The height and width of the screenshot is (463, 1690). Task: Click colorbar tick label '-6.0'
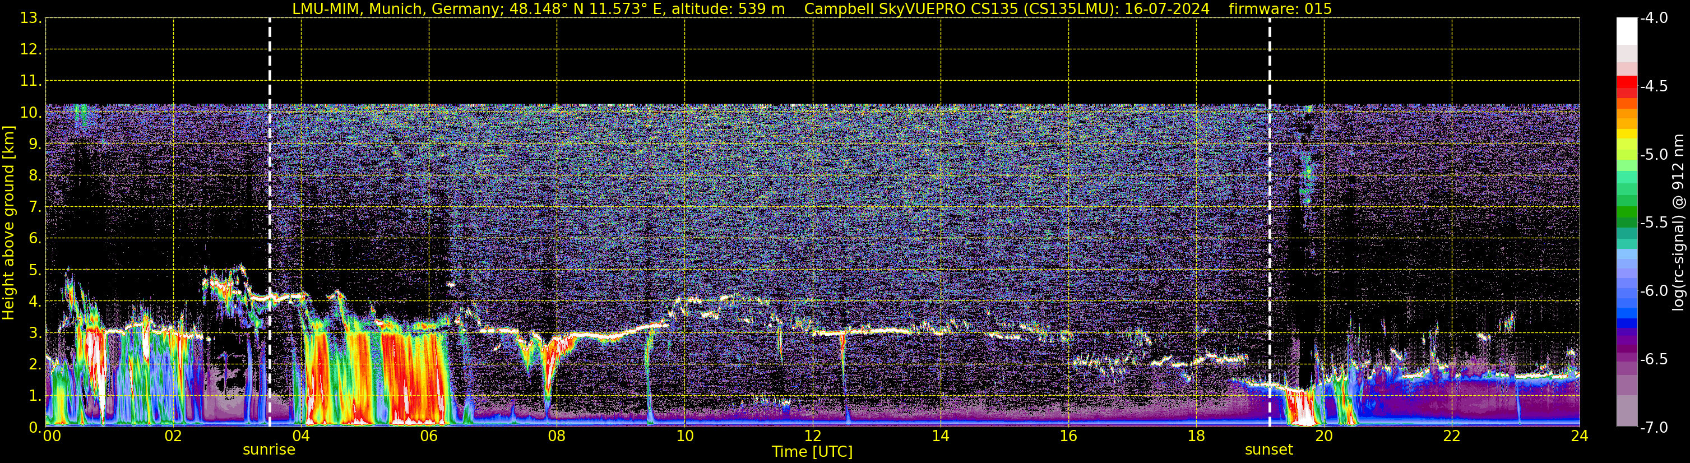click(1653, 291)
